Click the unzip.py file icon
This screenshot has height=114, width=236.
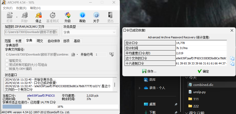[190, 92]
